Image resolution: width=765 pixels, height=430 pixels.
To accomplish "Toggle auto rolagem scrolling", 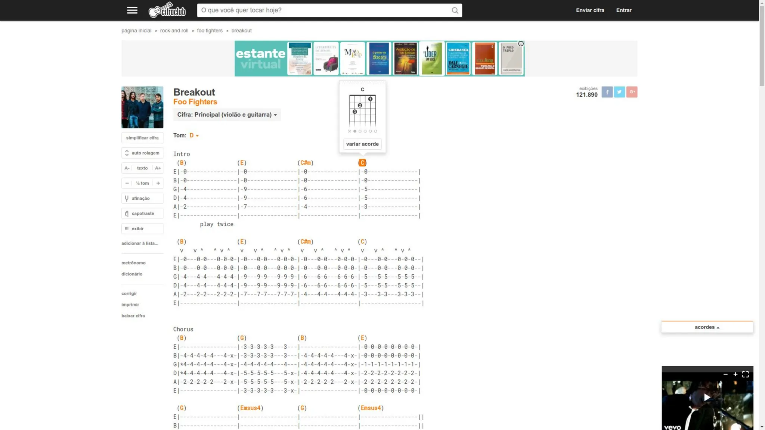I will pyautogui.click(x=142, y=153).
